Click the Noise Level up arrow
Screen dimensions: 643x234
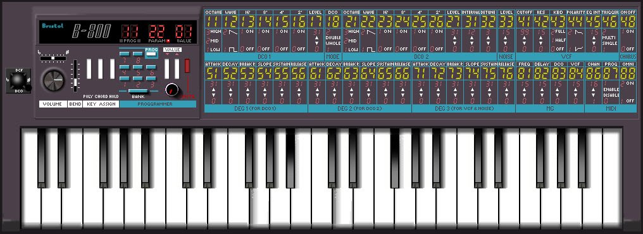click(x=505, y=38)
